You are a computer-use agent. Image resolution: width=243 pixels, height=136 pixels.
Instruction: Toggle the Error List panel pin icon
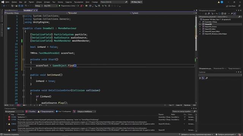point(194,108)
